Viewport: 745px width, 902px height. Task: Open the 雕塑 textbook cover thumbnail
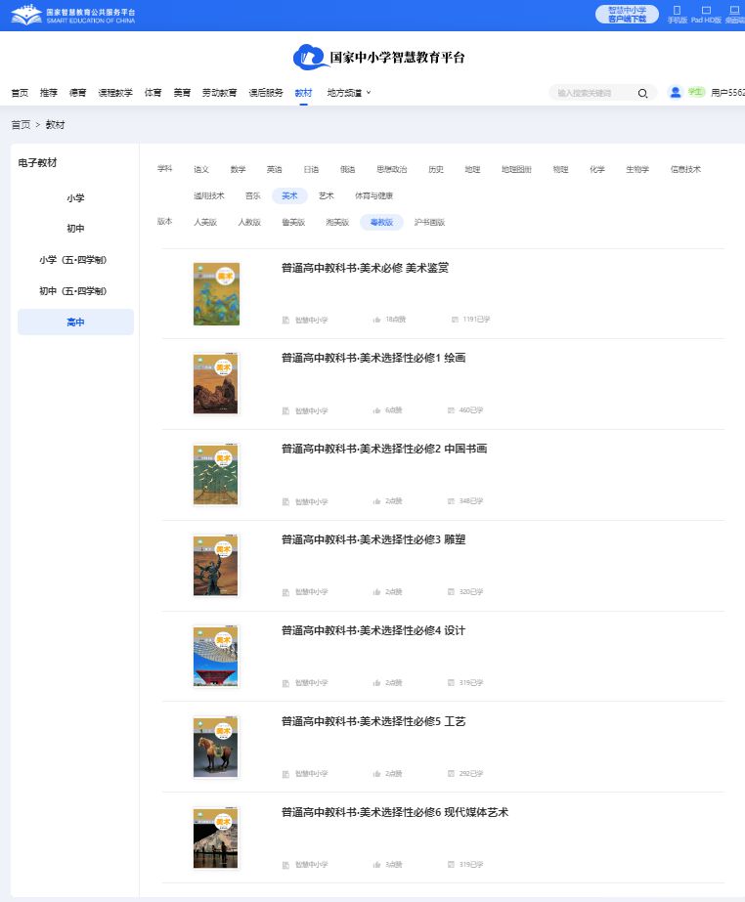[216, 567]
